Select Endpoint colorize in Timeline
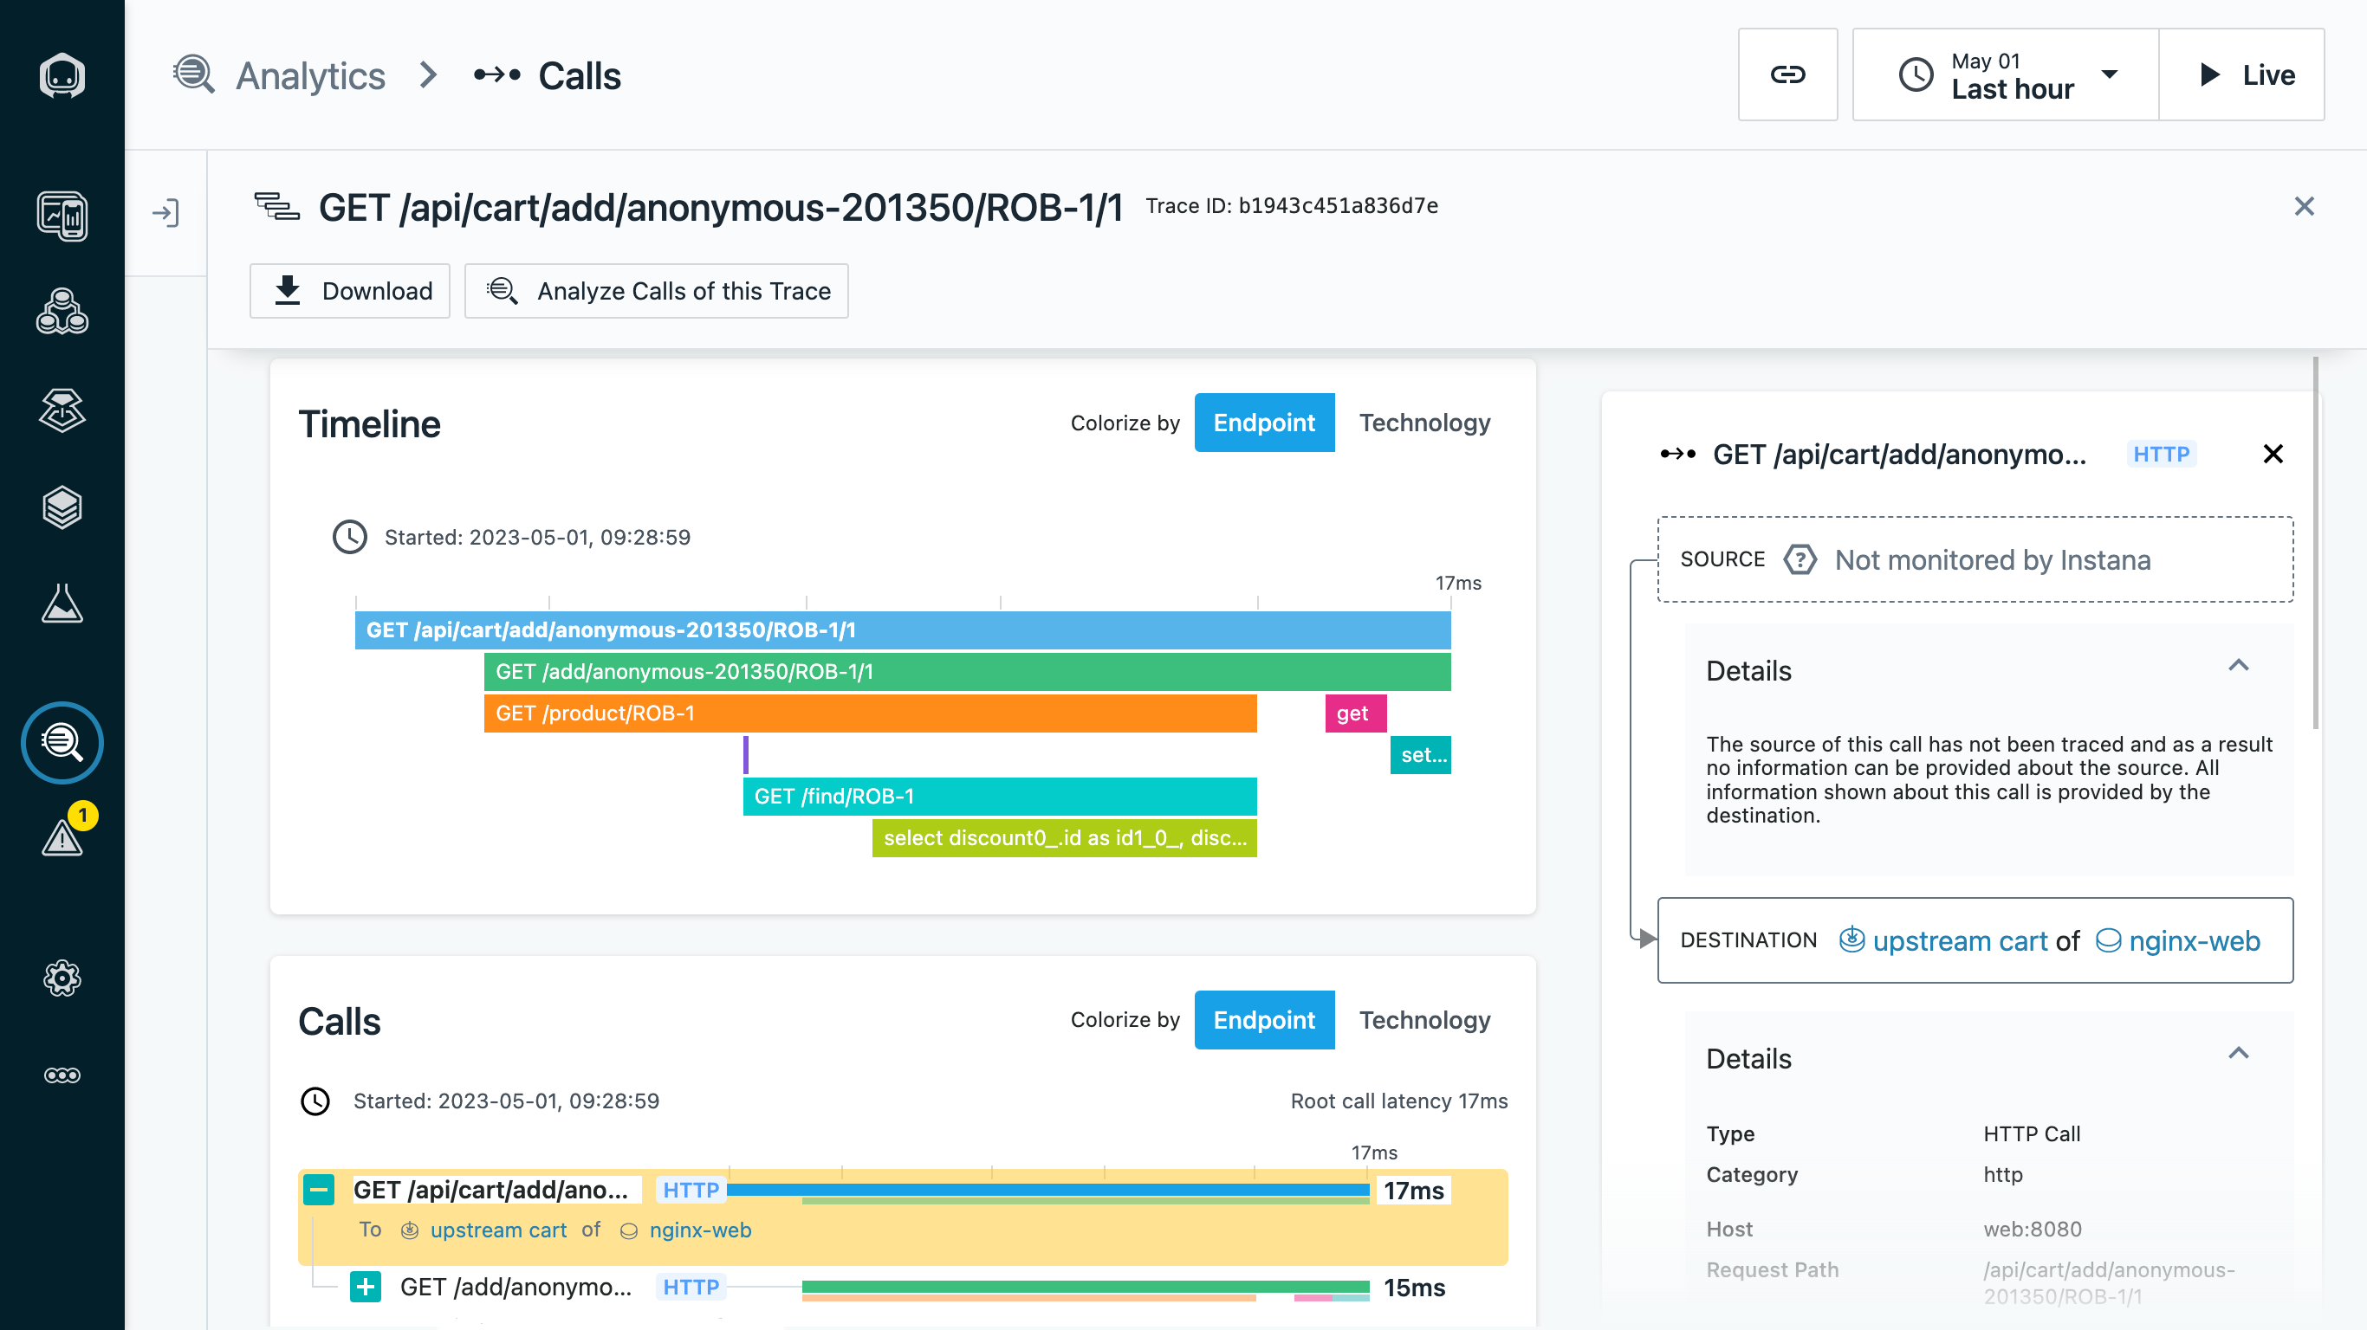 (1264, 423)
